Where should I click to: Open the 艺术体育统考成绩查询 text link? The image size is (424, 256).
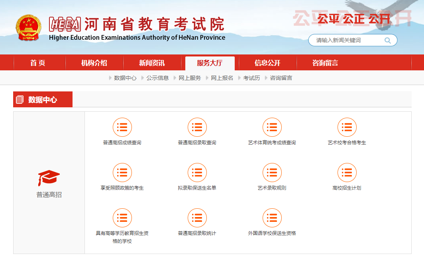coord(272,142)
